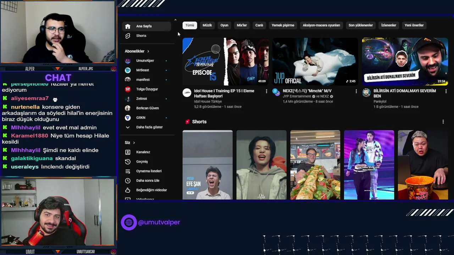Select the Canlı filter chip

(x=259, y=25)
